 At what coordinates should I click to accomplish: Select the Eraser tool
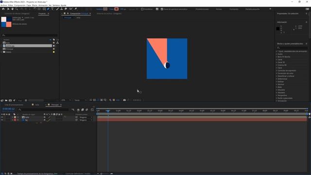(x=66, y=9)
